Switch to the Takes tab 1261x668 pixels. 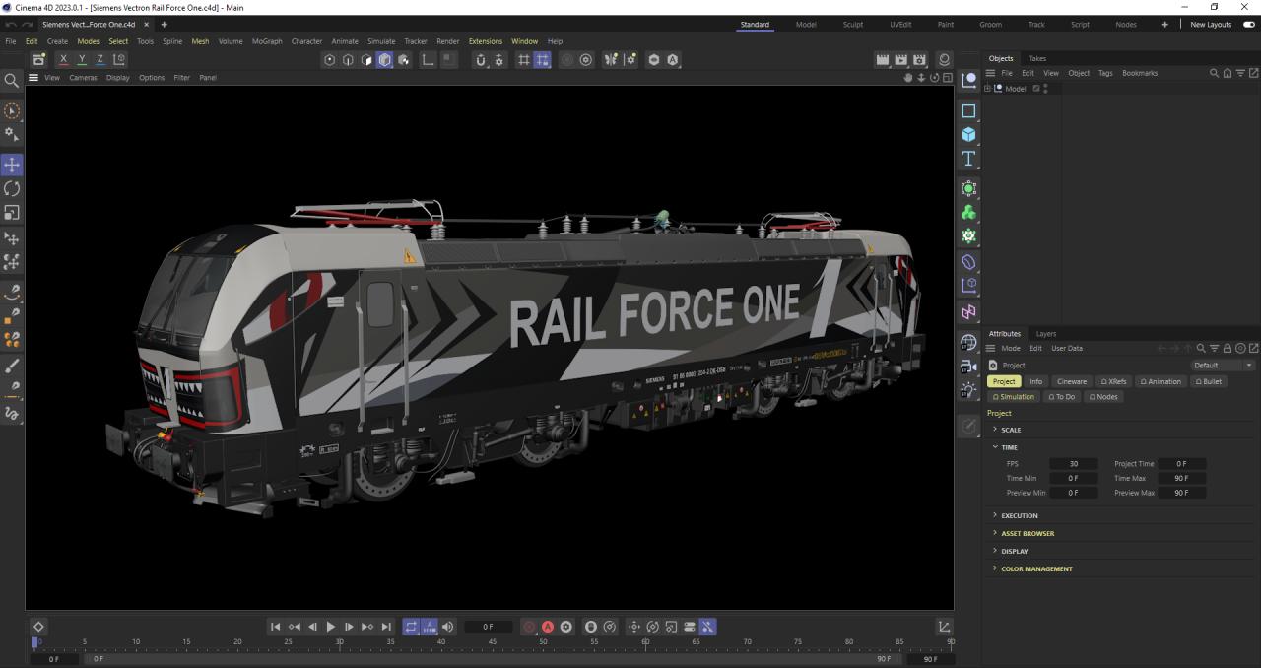click(x=1037, y=58)
